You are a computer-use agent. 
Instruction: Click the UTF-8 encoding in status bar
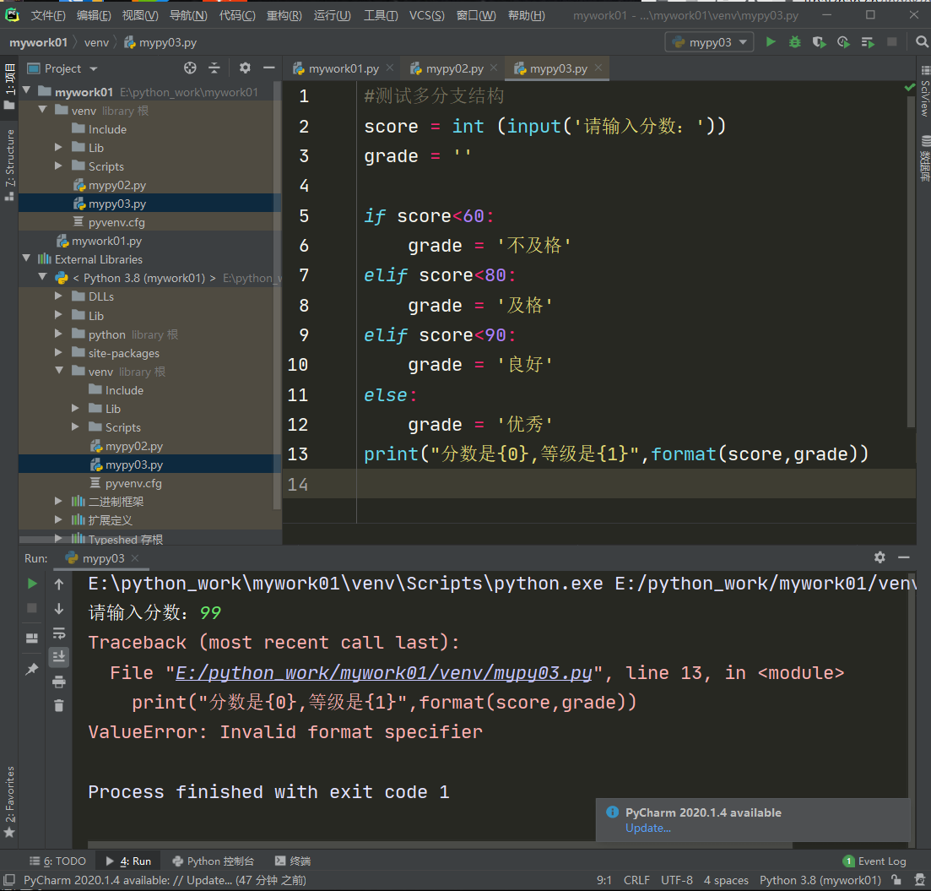tap(676, 880)
